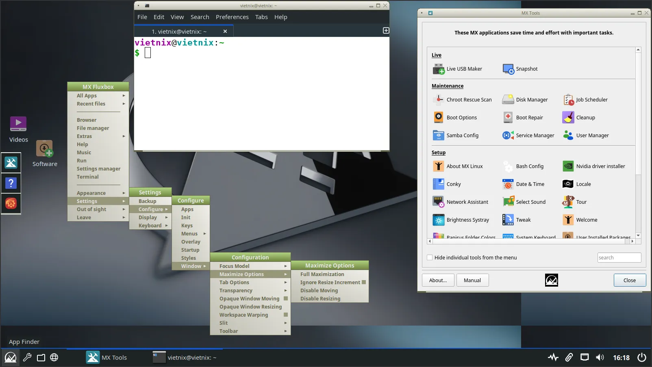Open Disk Manager in MX Tools
Image resolution: width=652 pixels, height=367 pixels.
(x=525, y=100)
